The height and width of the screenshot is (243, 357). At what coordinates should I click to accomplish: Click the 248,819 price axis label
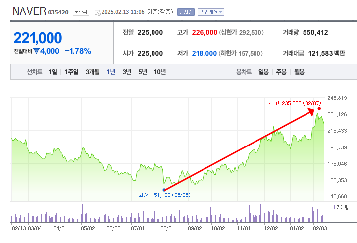337,98
